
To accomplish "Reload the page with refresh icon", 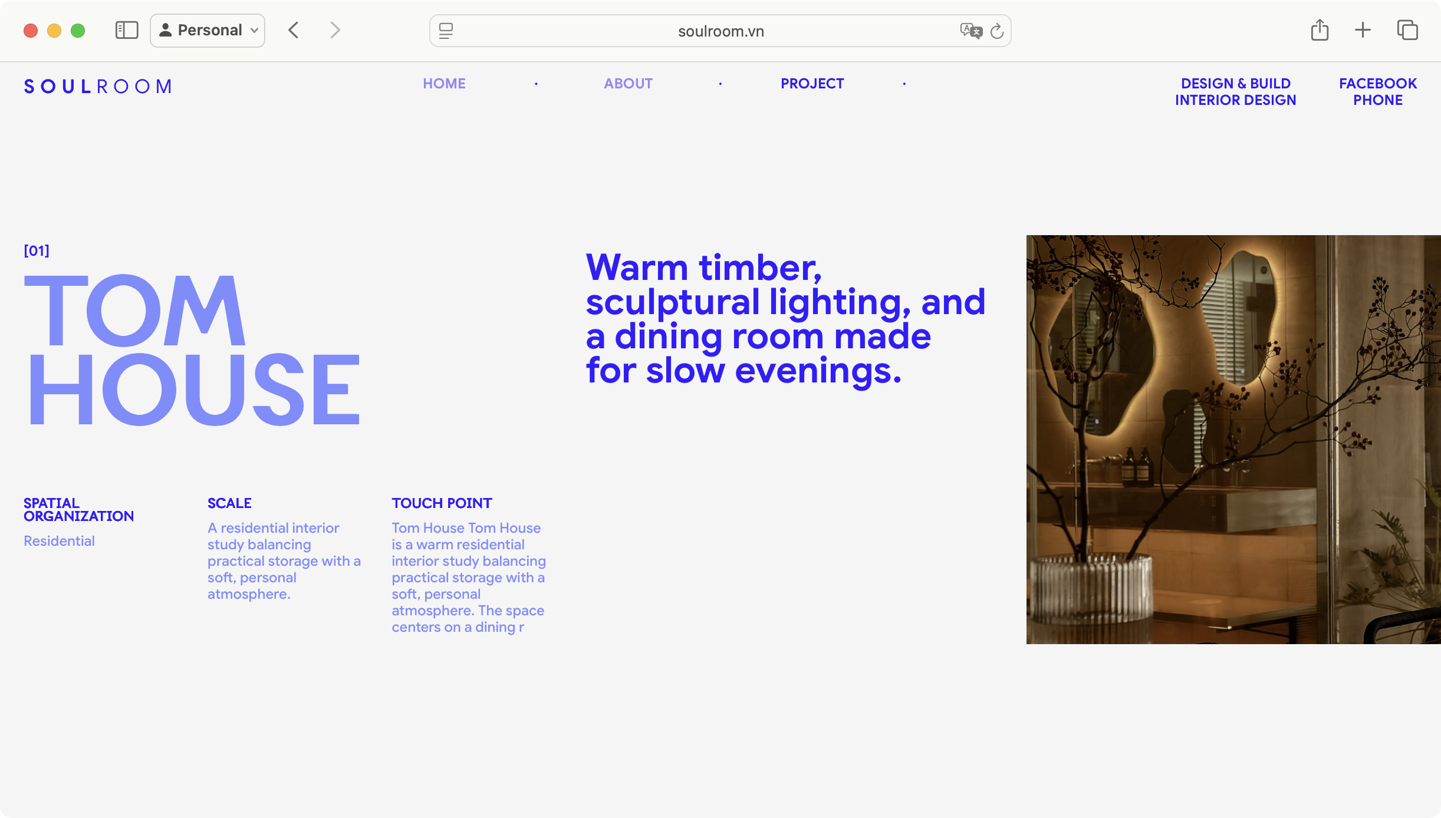I will pyautogui.click(x=997, y=31).
